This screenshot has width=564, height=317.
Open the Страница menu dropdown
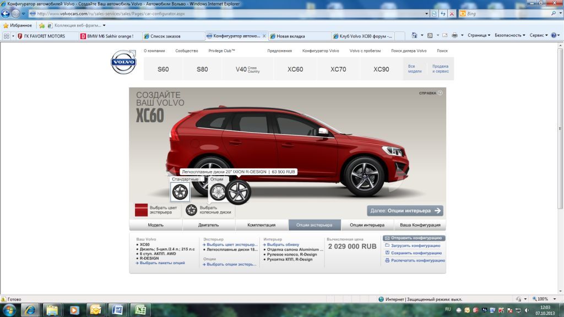click(479, 35)
